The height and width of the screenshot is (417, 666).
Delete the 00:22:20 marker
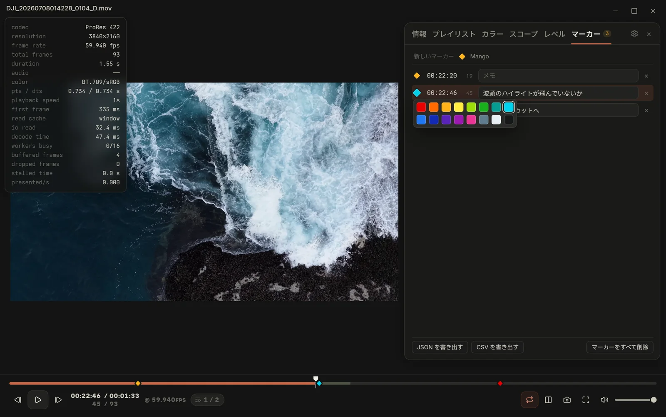646,76
